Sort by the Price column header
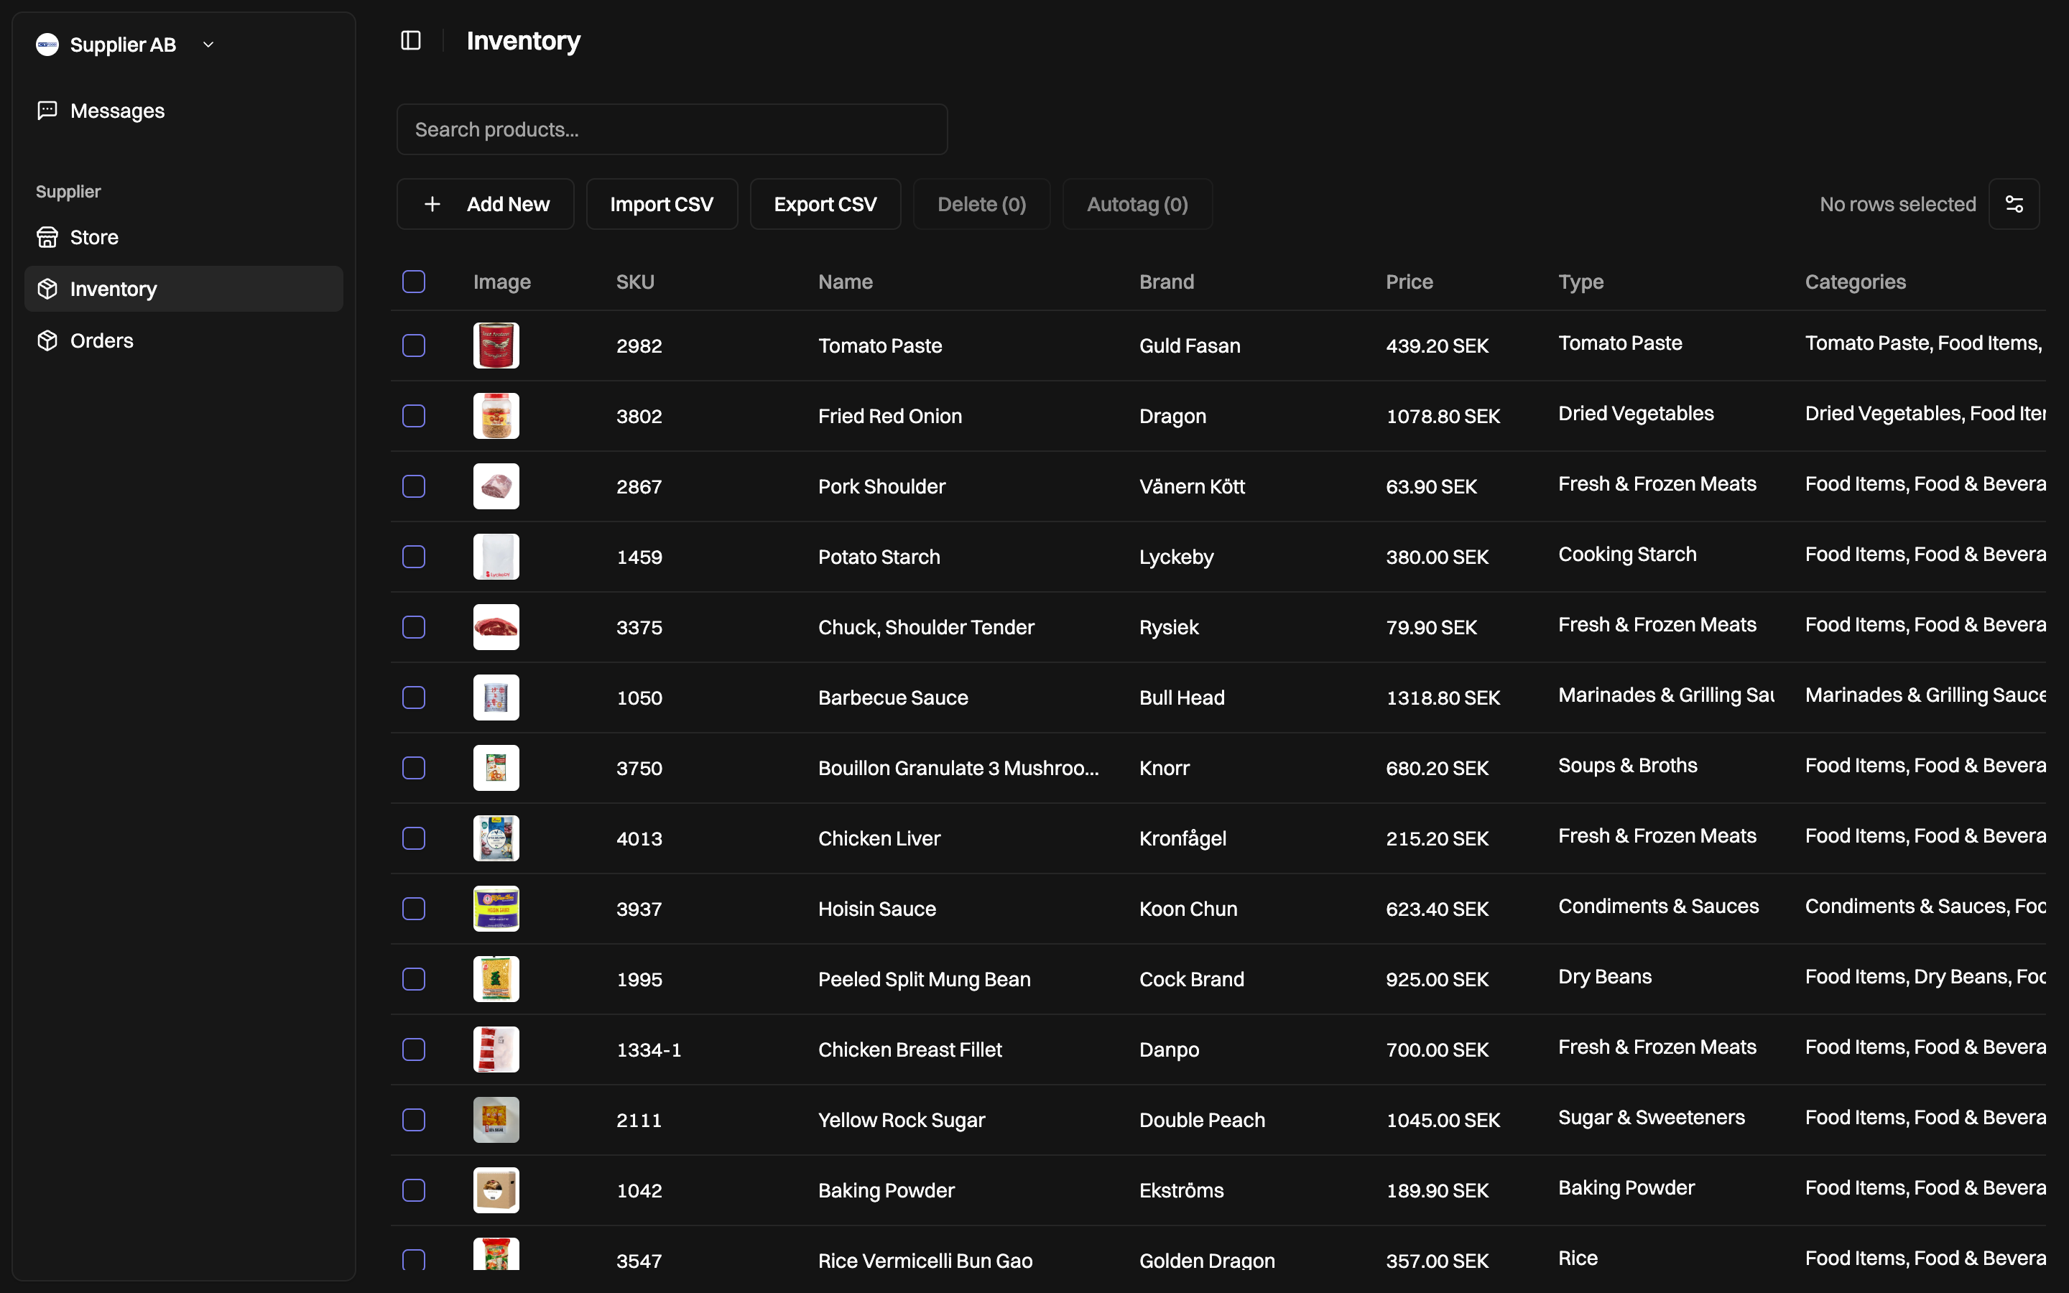Viewport: 2069px width, 1293px height. [1409, 282]
